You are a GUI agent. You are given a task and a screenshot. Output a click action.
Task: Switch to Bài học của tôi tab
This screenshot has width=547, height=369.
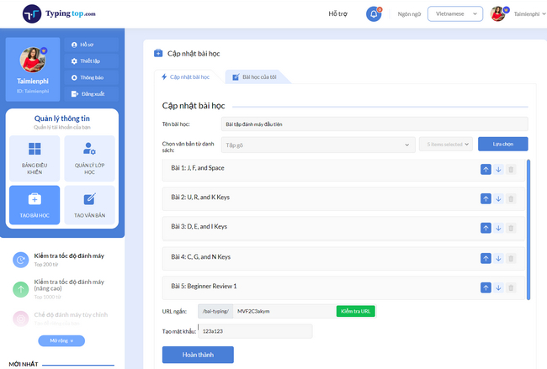coord(259,77)
